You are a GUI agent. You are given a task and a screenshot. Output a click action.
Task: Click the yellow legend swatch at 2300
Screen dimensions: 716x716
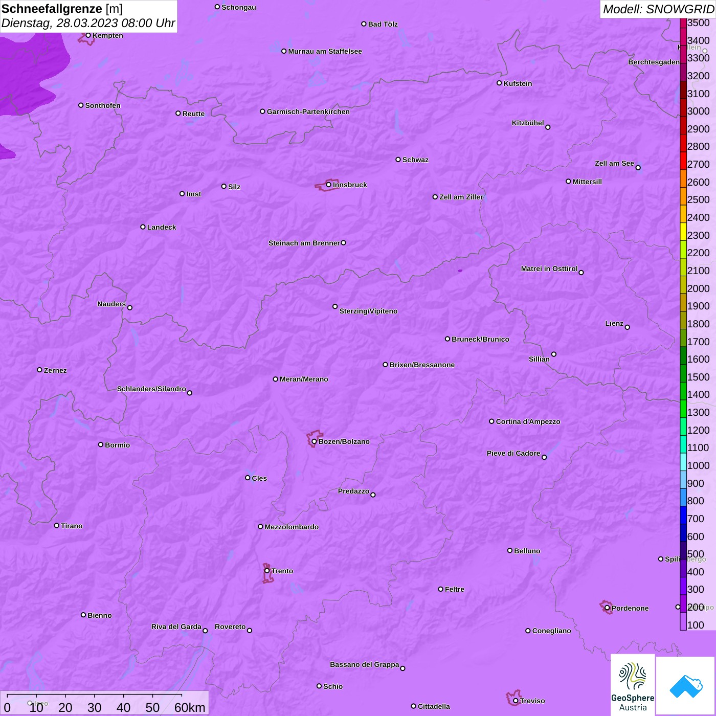[683, 231]
